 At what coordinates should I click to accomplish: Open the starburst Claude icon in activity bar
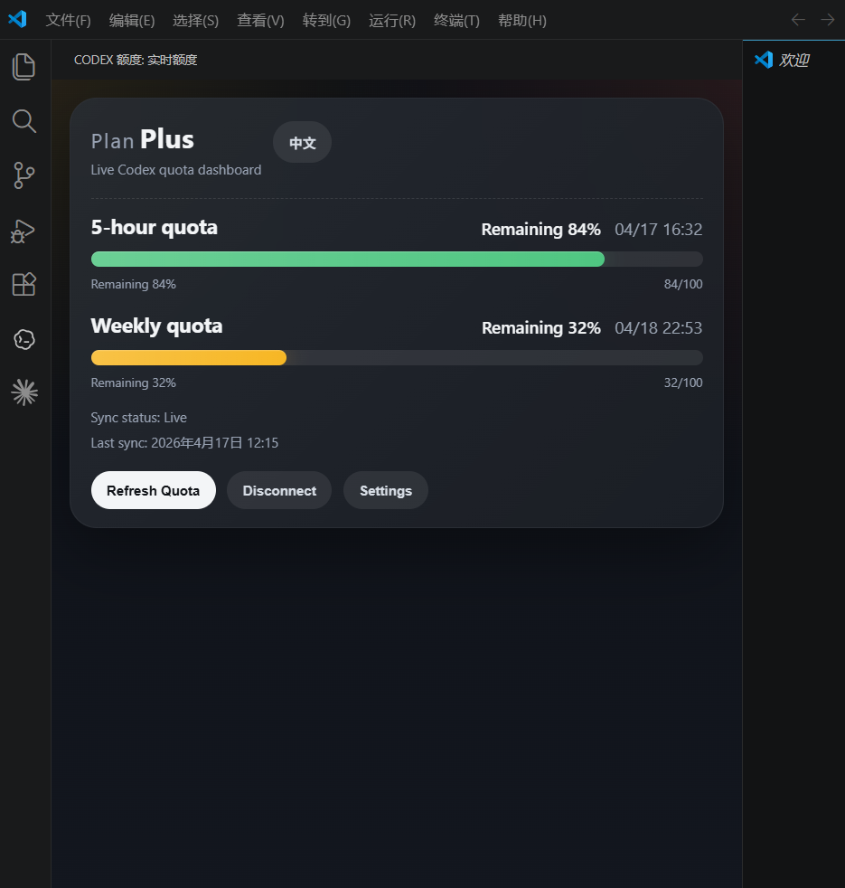24,392
